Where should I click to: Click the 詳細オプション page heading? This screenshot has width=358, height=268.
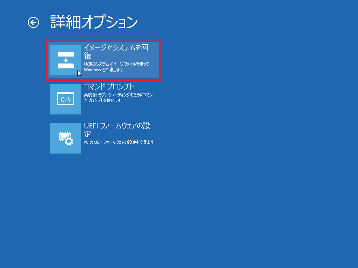coord(94,22)
